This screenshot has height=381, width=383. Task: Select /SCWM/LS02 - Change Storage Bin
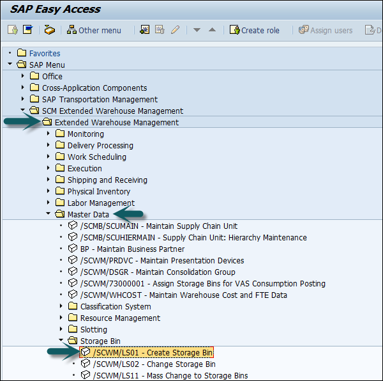154,364
